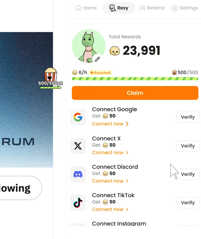Click the Discord logo icon
Viewport: 201px width, 239px height.
point(78,174)
